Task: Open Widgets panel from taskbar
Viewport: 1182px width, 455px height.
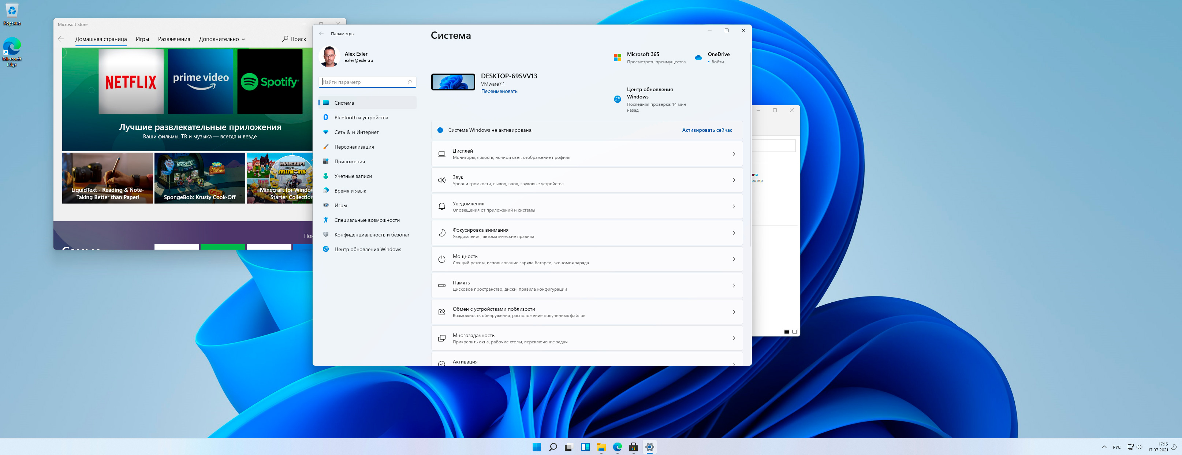Action: click(585, 447)
